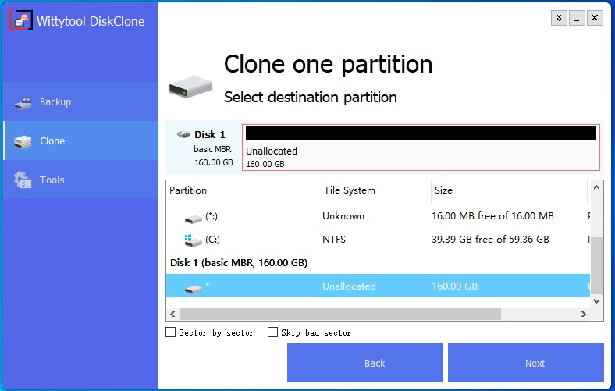Viewport: 615px width, 391px height.
Task: Click the horizontal scrollbar thumb
Action: pos(340,315)
